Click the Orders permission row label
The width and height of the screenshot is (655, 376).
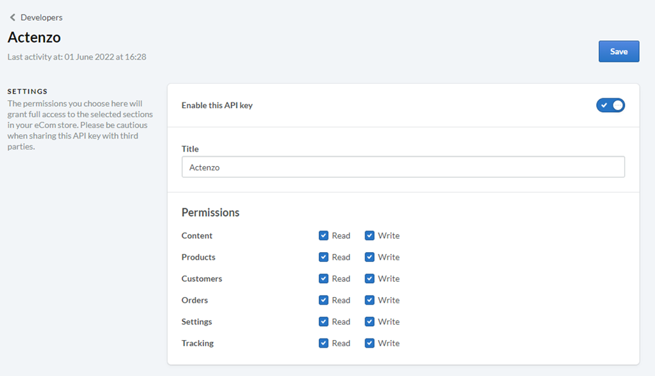click(x=195, y=300)
